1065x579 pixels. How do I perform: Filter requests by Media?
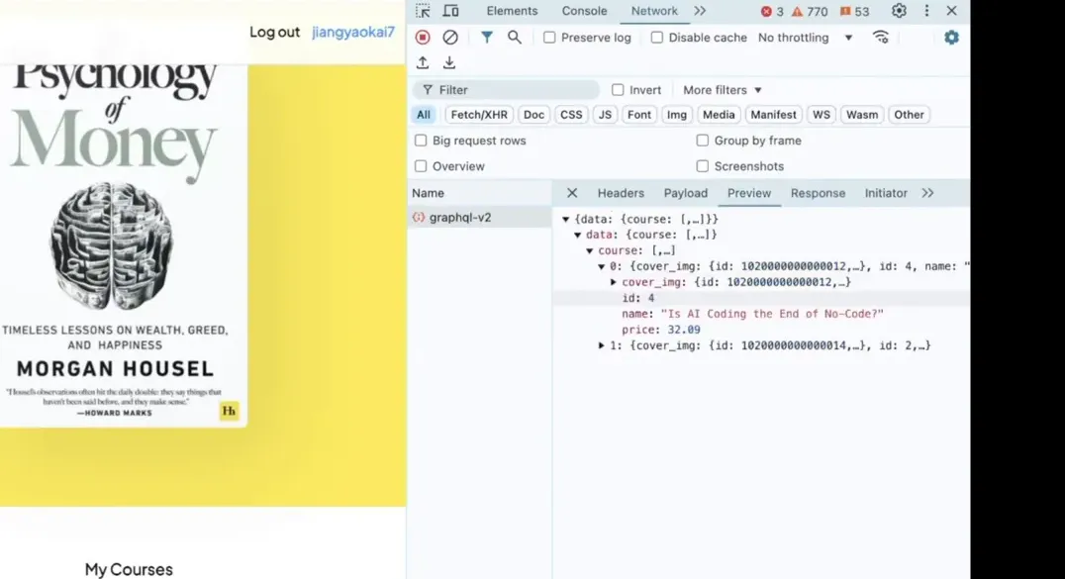pyautogui.click(x=719, y=115)
